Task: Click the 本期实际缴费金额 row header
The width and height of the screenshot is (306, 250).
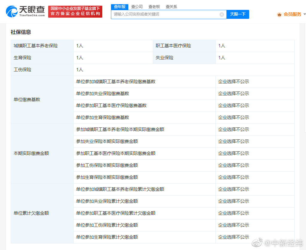Action: coord(42,153)
